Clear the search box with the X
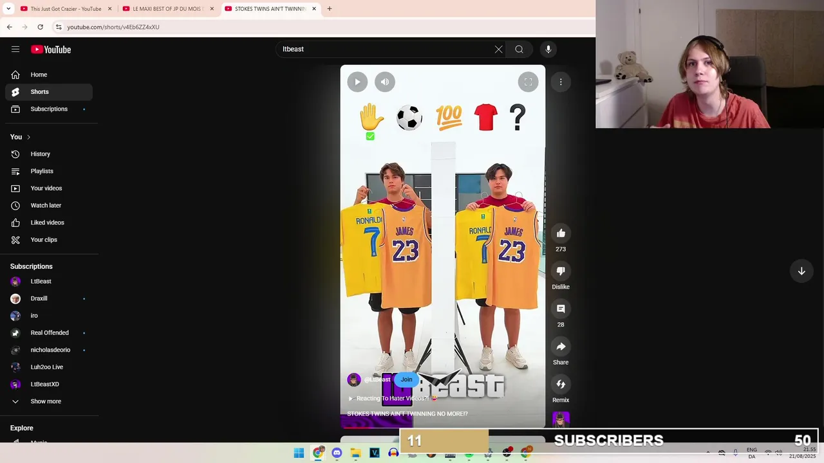This screenshot has width=824, height=463. click(498, 50)
